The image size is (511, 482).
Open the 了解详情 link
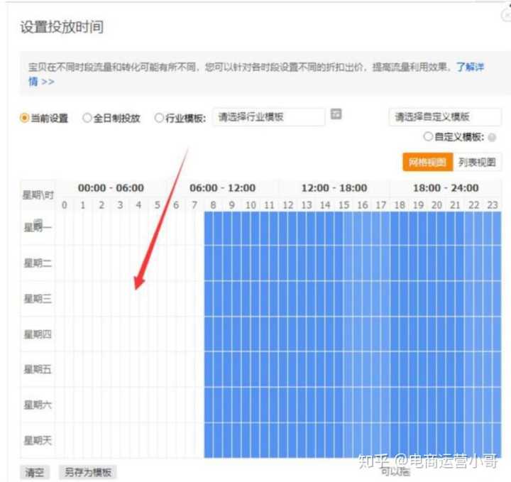[x=470, y=67]
